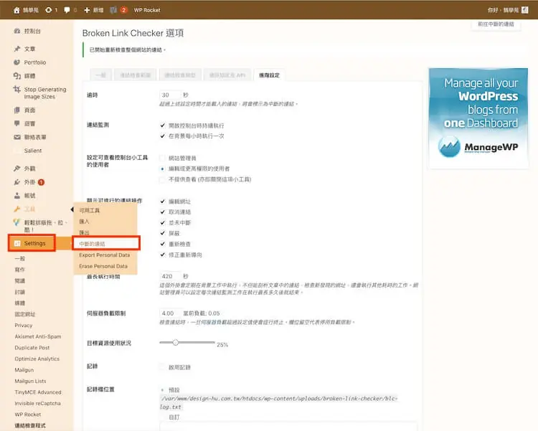Click the 迴響 comment icon in sidebar
The image size is (538, 431).
16,123
